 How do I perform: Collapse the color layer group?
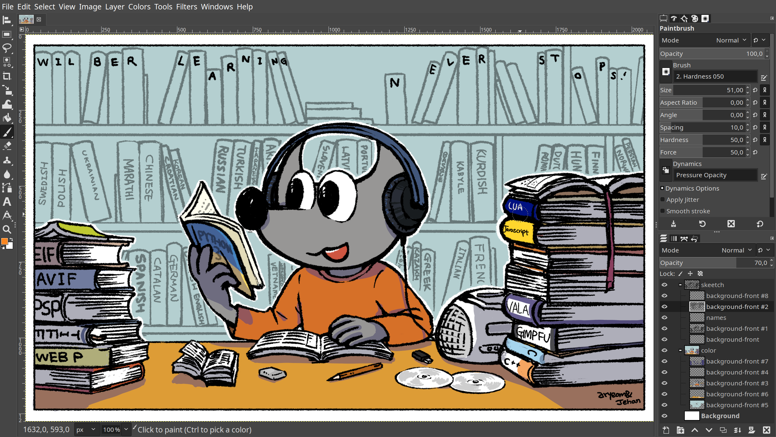[680, 351]
